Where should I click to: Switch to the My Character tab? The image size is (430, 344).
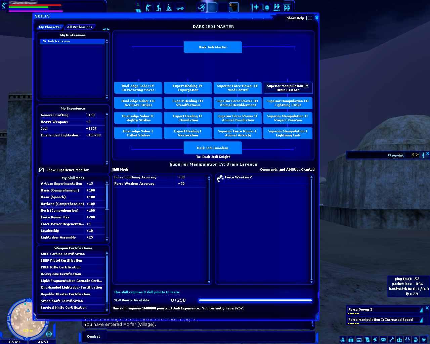pos(50,27)
